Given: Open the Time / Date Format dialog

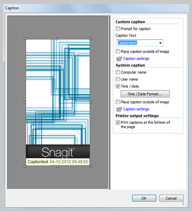Looking at the screenshot, I should pyautogui.click(x=145, y=94).
